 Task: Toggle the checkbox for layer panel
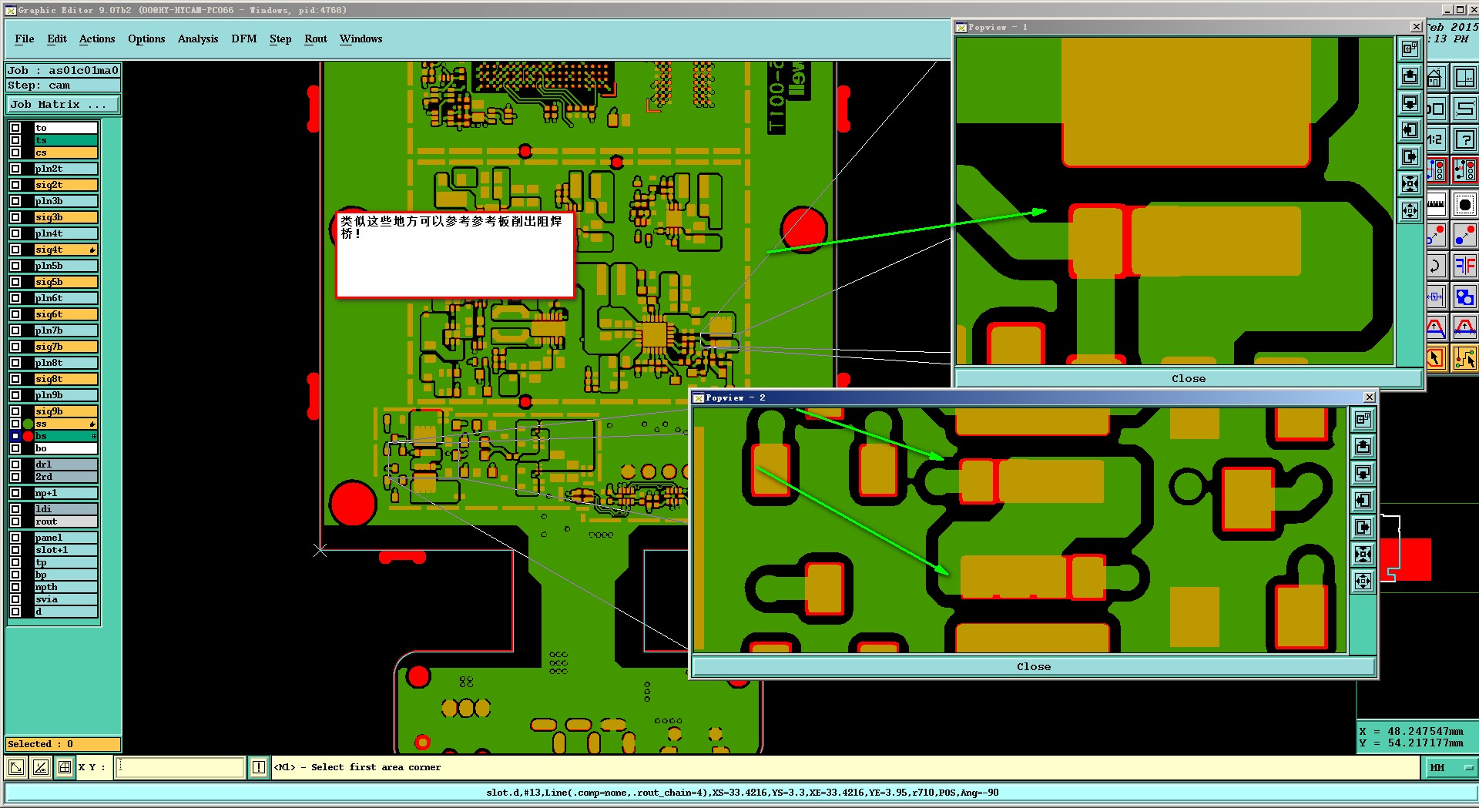point(15,538)
